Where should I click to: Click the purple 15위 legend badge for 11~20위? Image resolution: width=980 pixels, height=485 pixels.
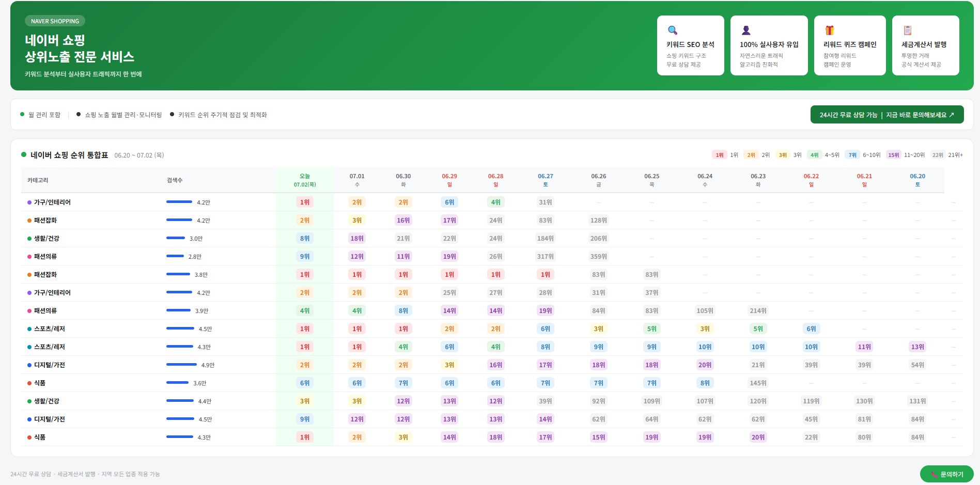click(x=894, y=155)
